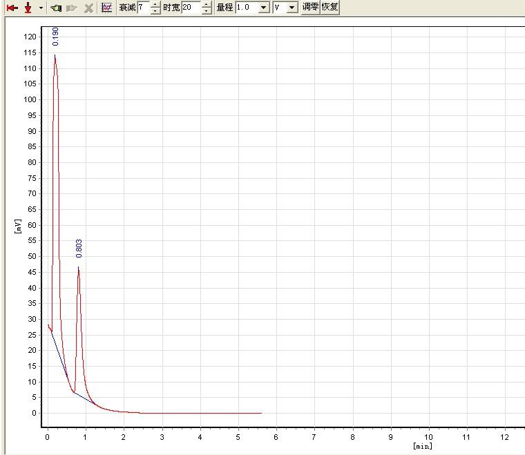This screenshot has height=455, width=525.
Task: Click the 时宽 field showing 20
Action: [x=191, y=8]
